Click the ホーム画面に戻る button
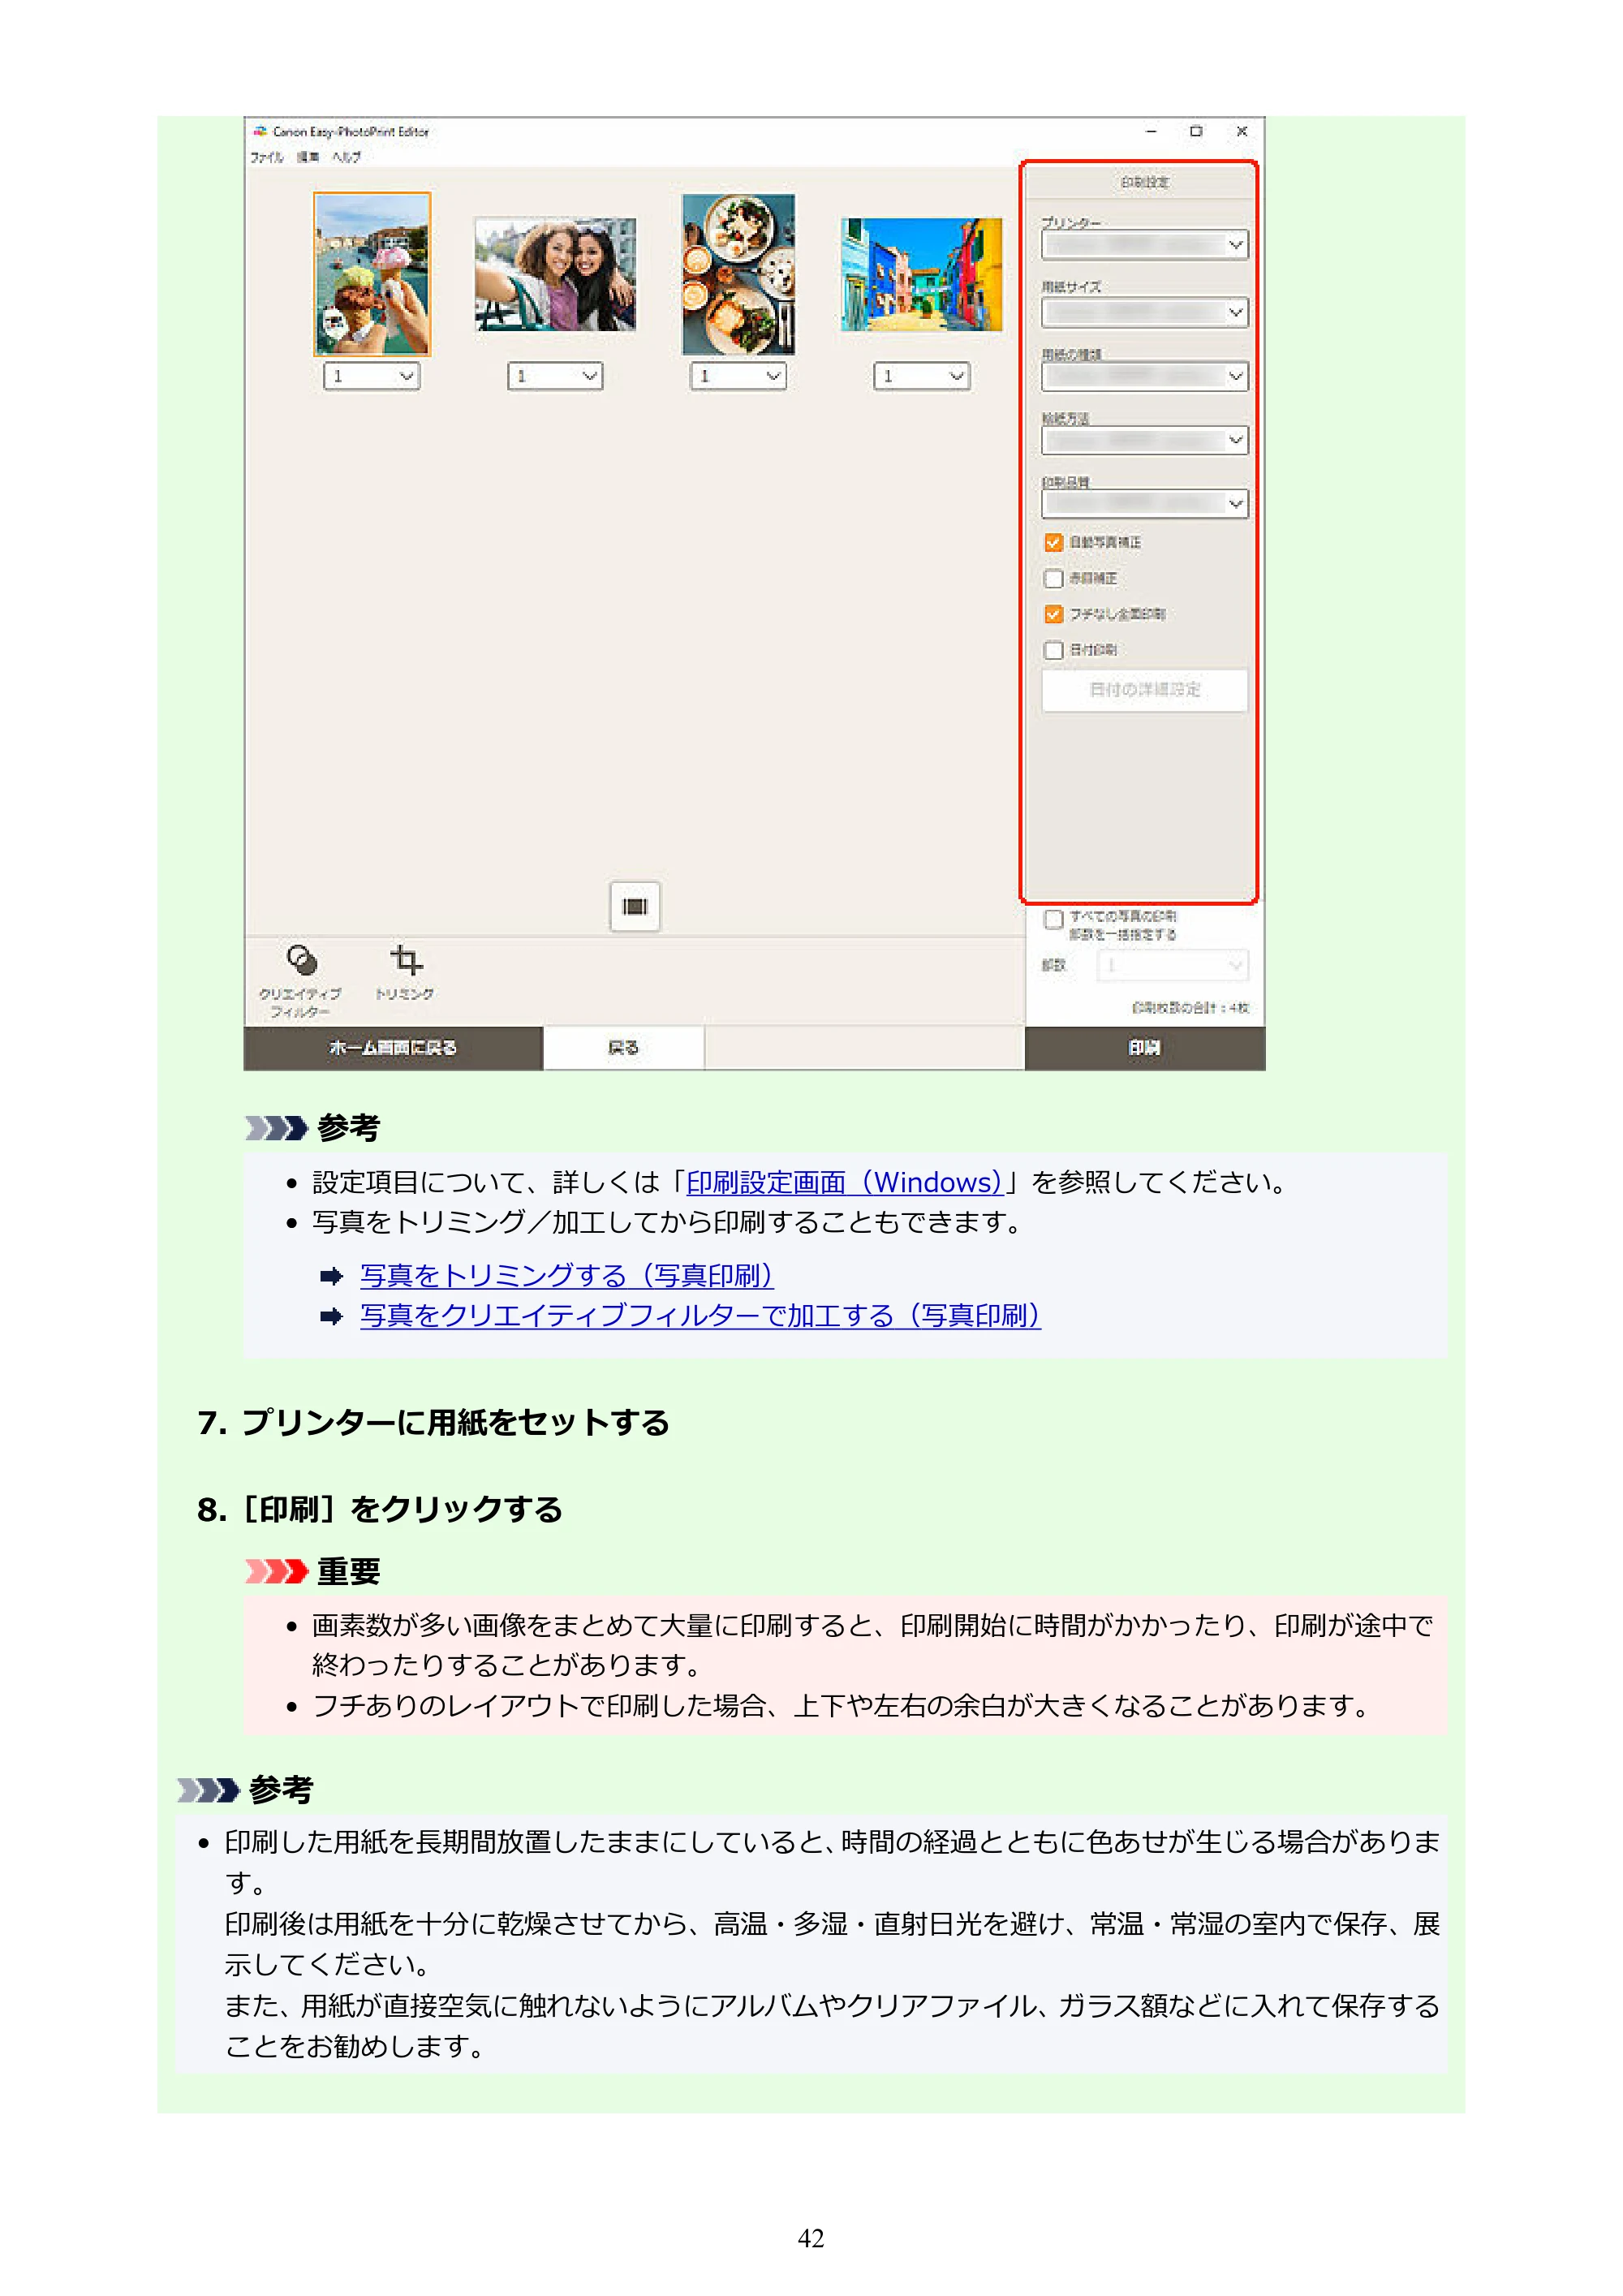This screenshot has width=1623, height=2296. [x=393, y=1048]
